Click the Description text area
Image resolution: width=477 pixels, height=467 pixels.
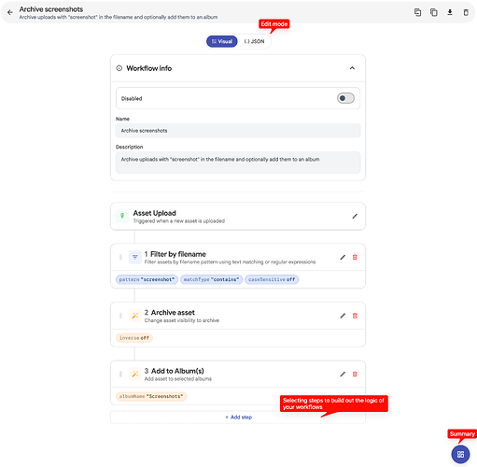[238, 163]
